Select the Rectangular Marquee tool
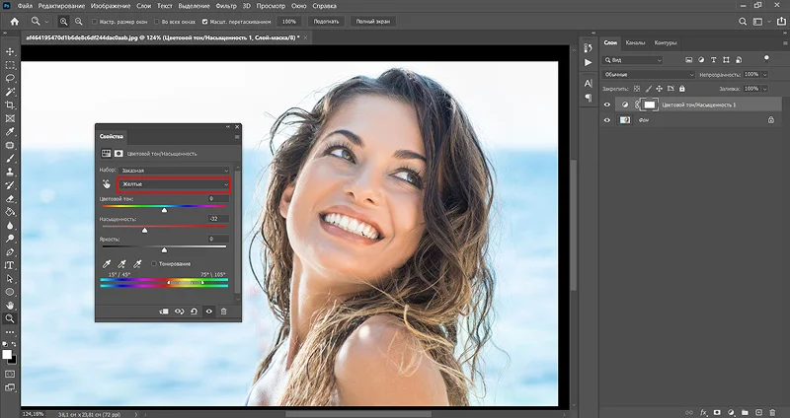This screenshot has height=418, width=790. (x=10, y=65)
